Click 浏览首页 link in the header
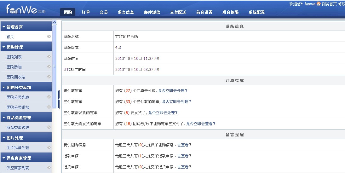The height and width of the screenshot is (173, 345). click(x=329, y=4)
